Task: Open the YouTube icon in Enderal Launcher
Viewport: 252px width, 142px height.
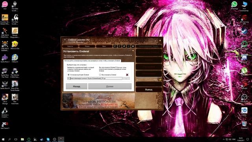Action: point(133,46)
